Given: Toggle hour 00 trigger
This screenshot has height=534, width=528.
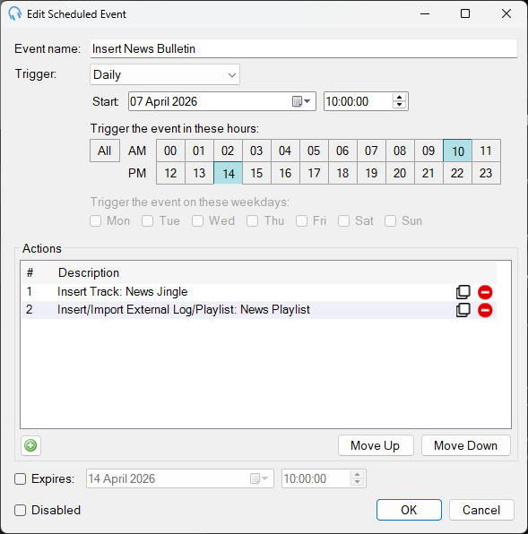Looking at the screenshot, I should 170,151.
